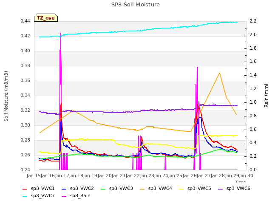This screenshot has width=272, height=204.
Task: Click the sp3_VWC1 legend entry
Action: coord(39,188)
